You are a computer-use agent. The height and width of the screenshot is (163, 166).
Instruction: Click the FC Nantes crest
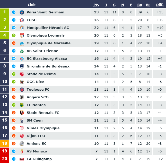(x=22, y=105)
